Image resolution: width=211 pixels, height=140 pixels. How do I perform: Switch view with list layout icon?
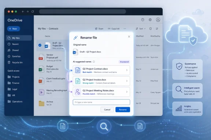click(157, 28)
